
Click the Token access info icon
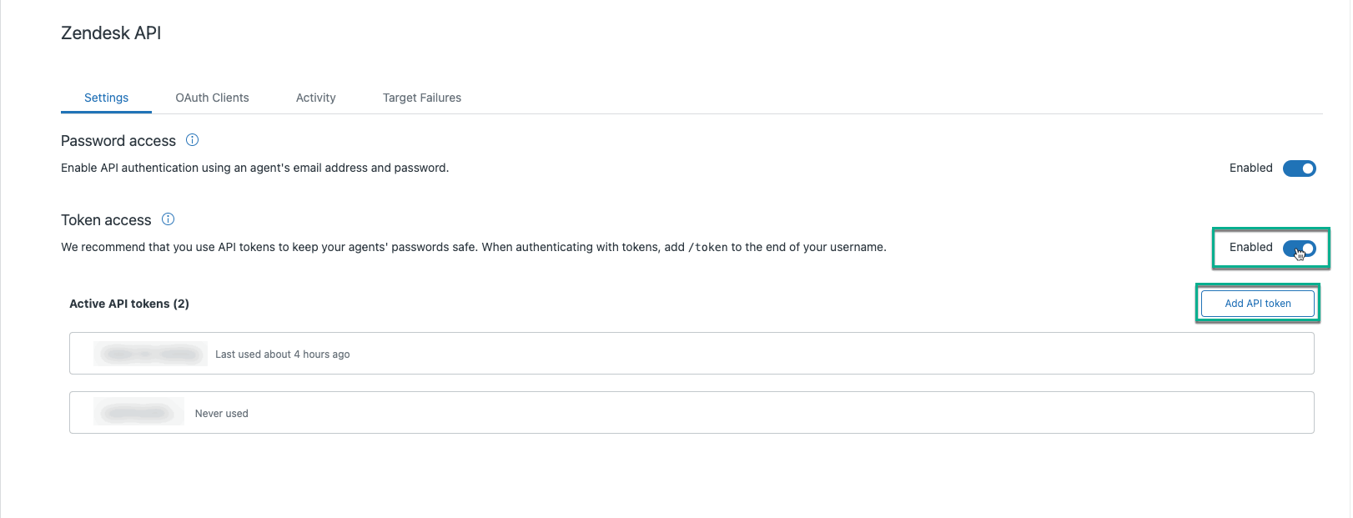pos(168,219)
